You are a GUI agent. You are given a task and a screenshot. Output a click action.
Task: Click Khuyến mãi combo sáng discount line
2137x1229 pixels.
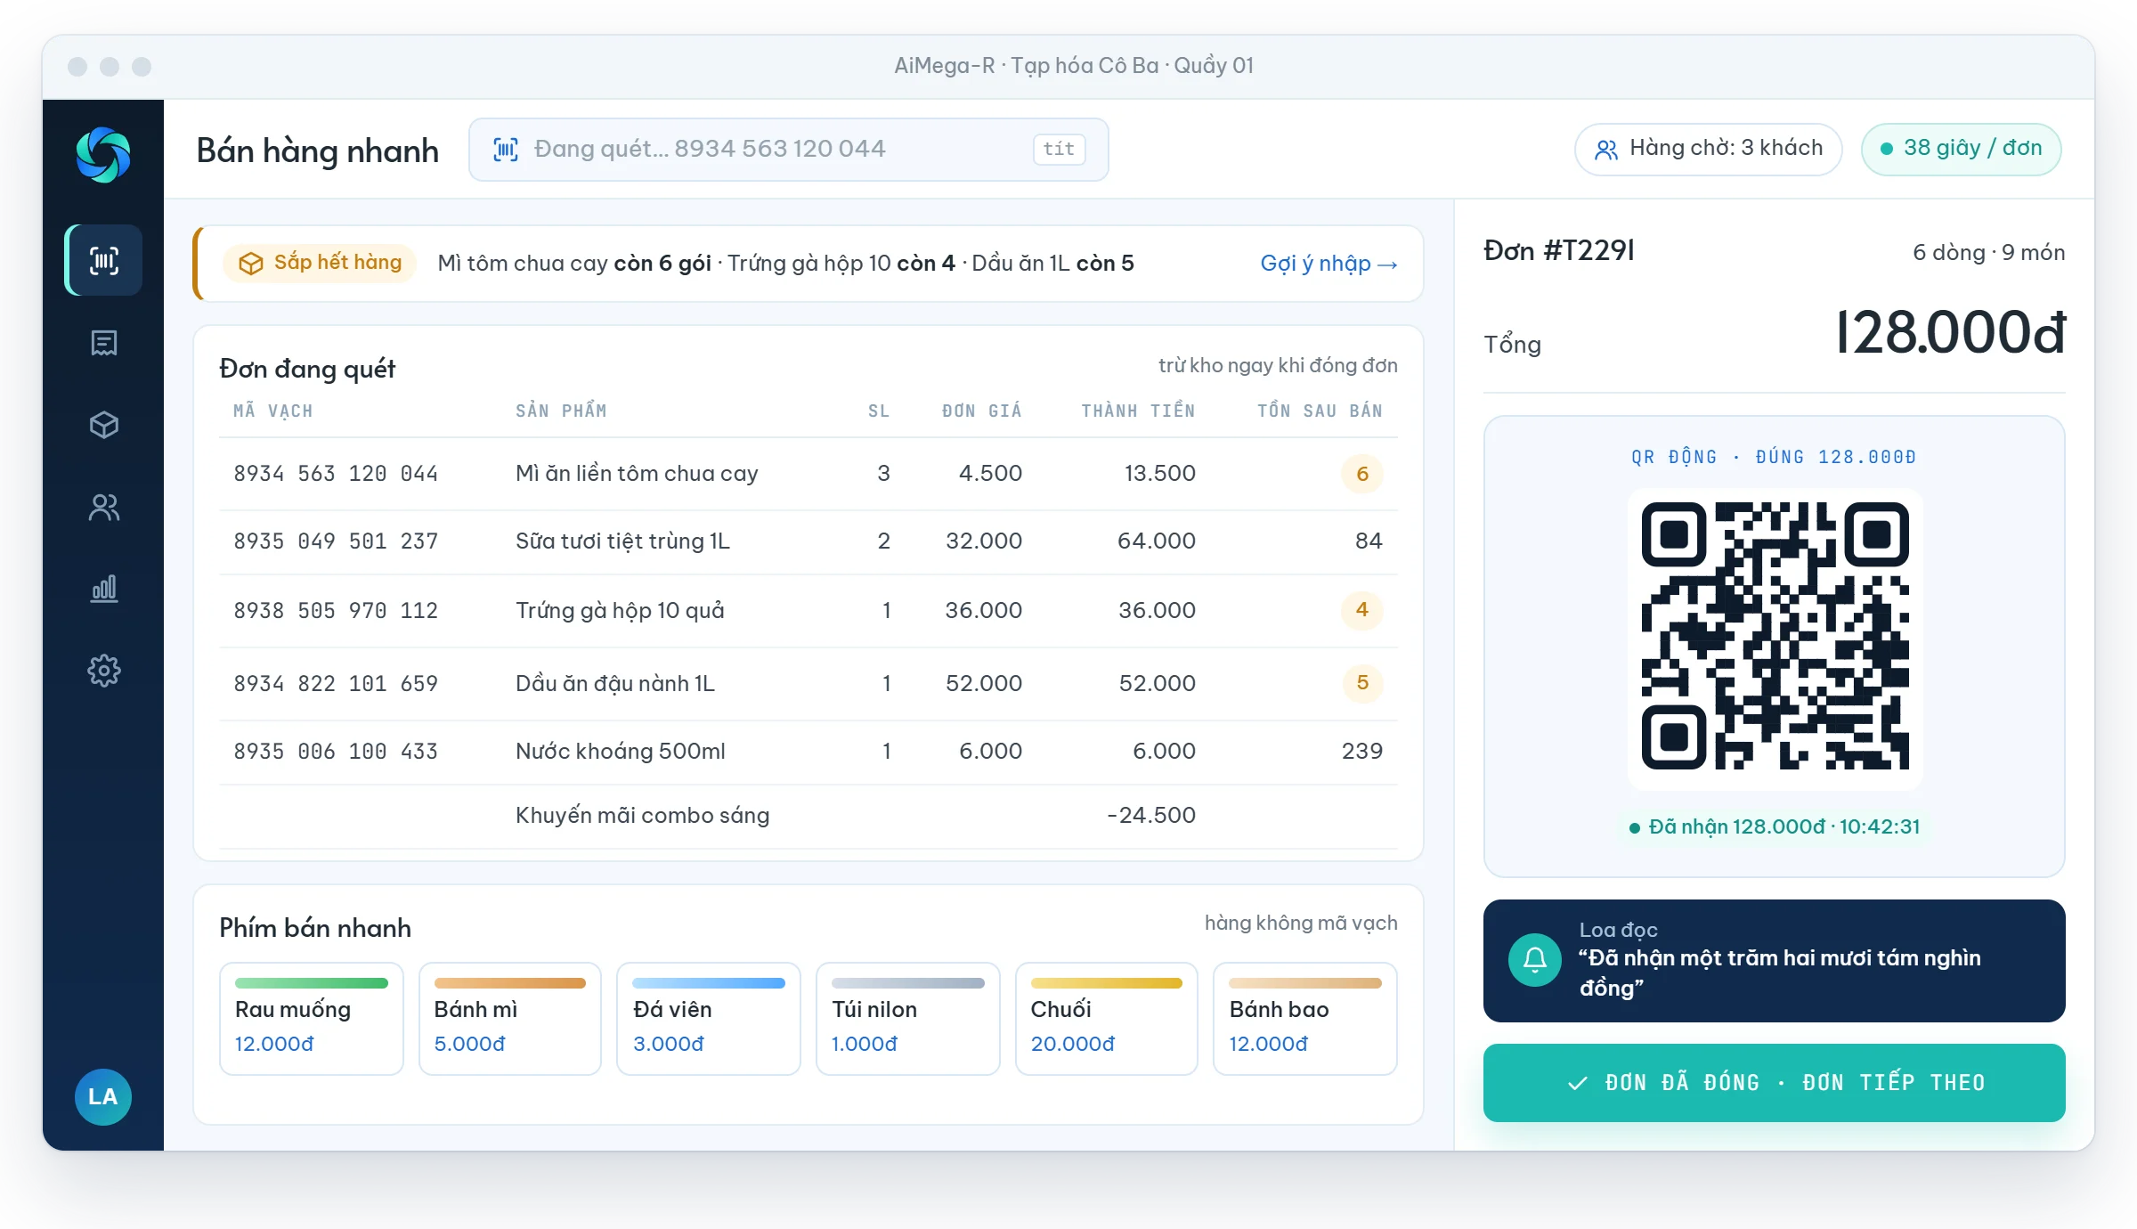pos(808,816)
